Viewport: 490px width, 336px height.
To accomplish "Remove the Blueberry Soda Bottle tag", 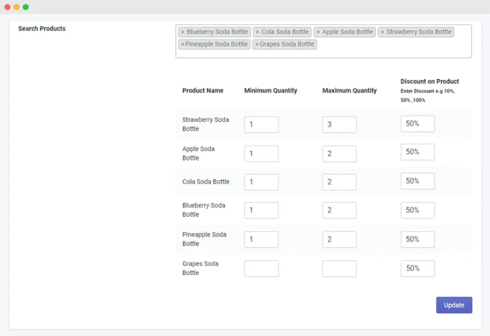I will pyautogui.click(x=183, y=32).
